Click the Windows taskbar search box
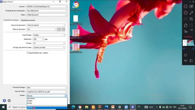Viewport: 195px width, 110px height. pos(17,107)
